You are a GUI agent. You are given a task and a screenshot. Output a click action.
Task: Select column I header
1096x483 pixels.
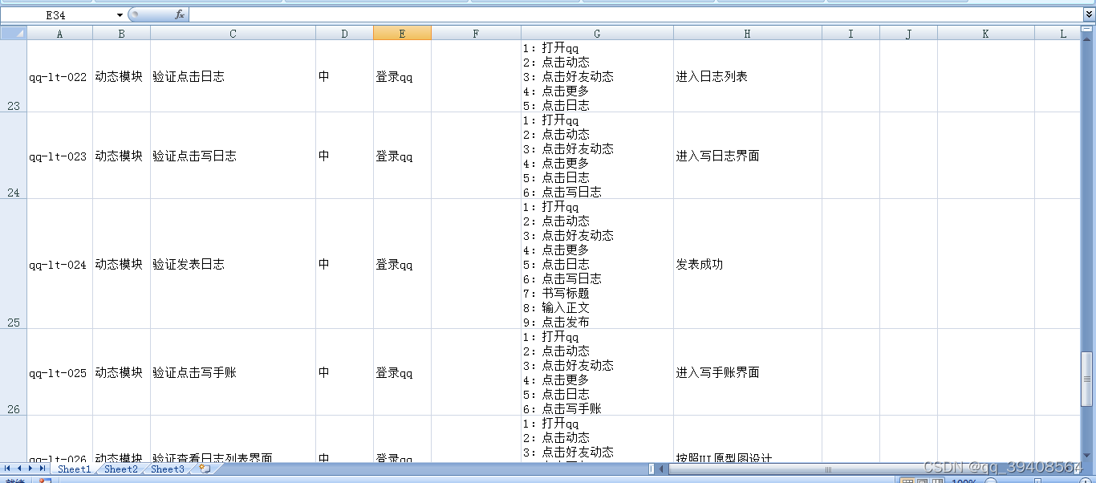[850, 34]
